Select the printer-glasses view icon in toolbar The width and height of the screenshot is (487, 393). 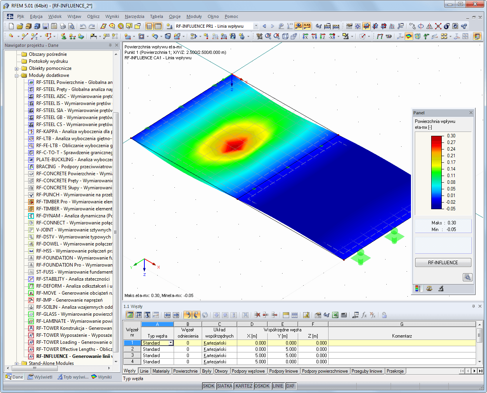coord(319,26)
